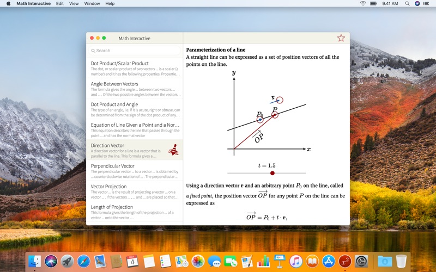
Task: Open the View menu
Action: (x=74, y=4)
